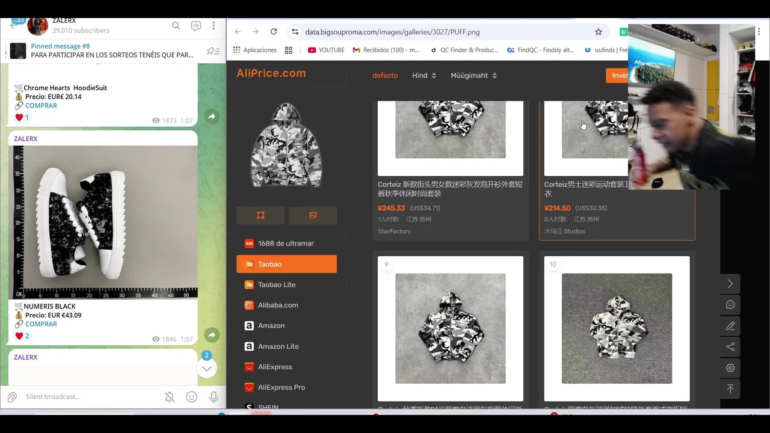
Task: Open Pinned message #8
Action: click(x=112, y=51)
